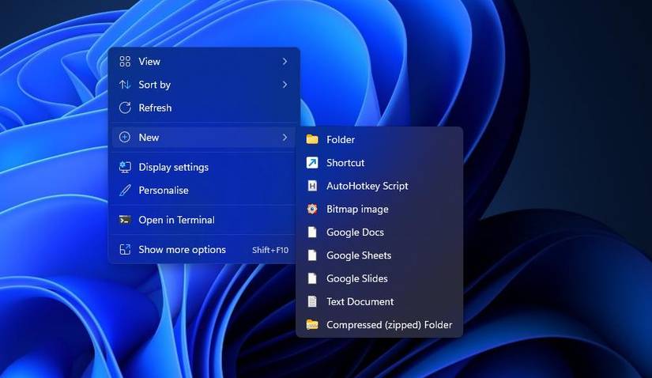This screenshot has width=652, height=378.
Task: Click the Display settings monitor icon
Action: click(x=125, y=167)
